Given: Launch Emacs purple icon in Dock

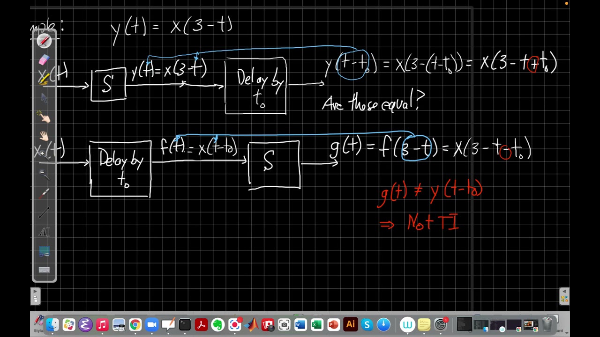Looking at the screenshot, I should click(x=85, y=324).
